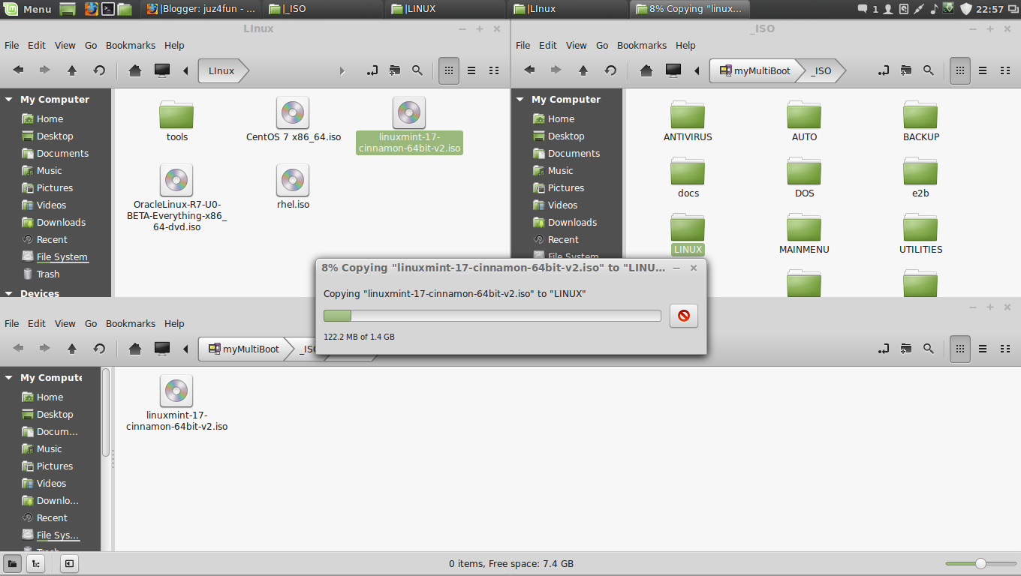
Task: Select CentOS 7 x86_64.iso file
Action: [x=293, y=120]
